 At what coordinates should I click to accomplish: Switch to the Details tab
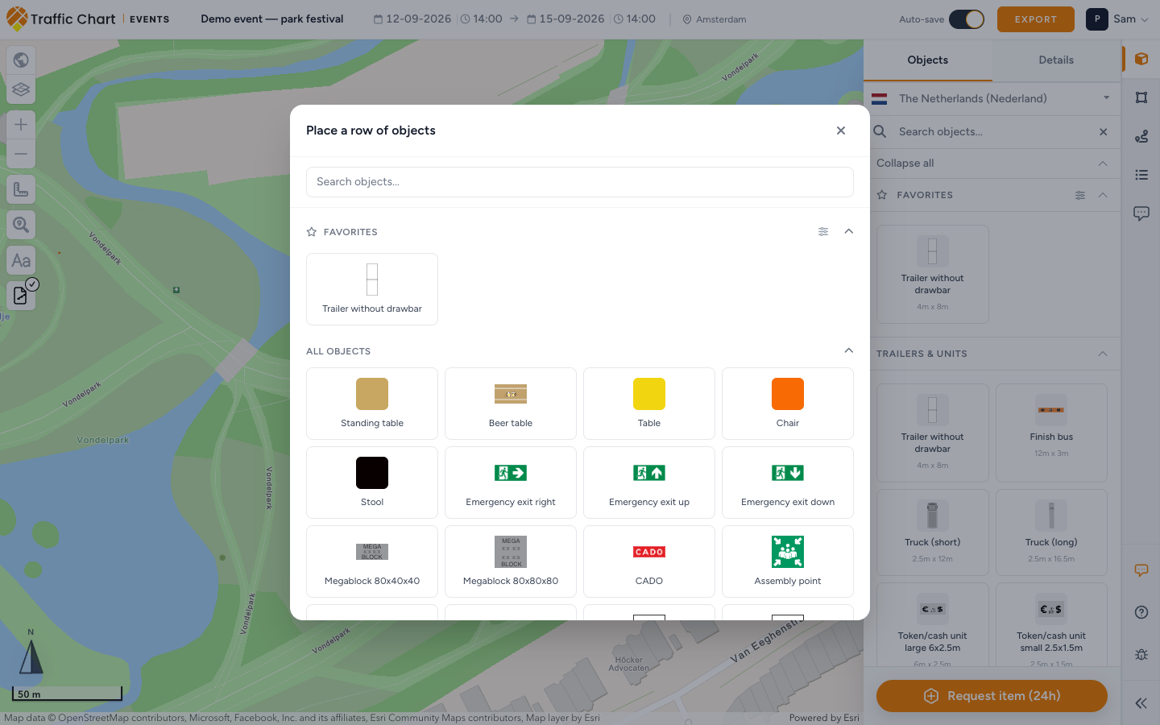[1056, 60]
